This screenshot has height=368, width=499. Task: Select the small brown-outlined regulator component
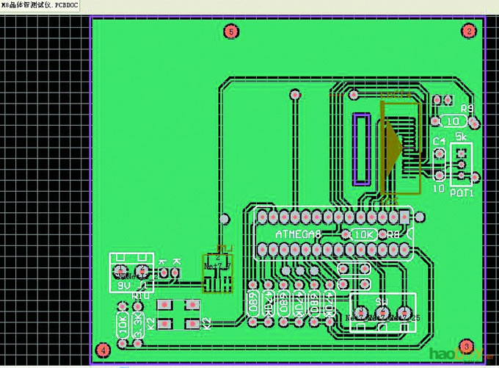pyautogui.click(x=217, y=274)
